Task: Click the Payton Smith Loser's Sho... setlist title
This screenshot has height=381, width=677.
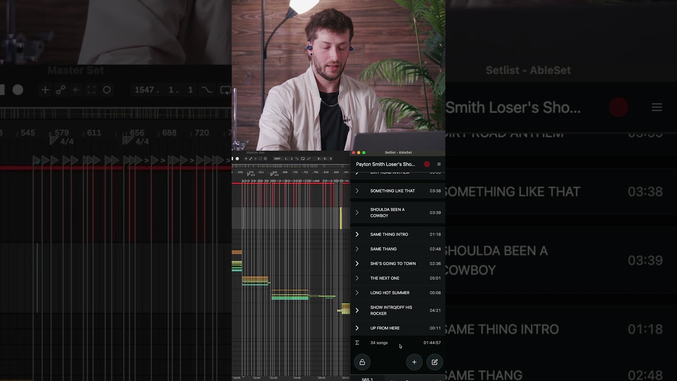Action: tap(386, 165)
